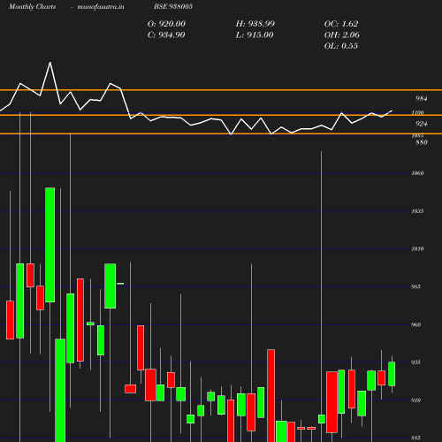Click the open value "O: 920.00"
The image size is (442, 442).
[166, 24]
